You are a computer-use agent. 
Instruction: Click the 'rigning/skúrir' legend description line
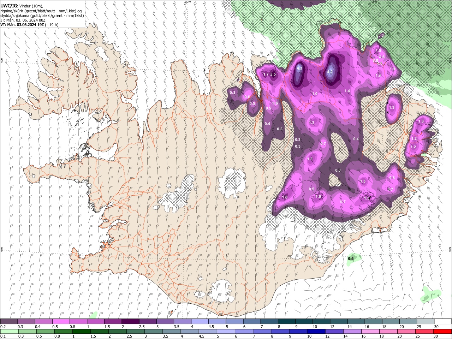click(x=41, y=11)
